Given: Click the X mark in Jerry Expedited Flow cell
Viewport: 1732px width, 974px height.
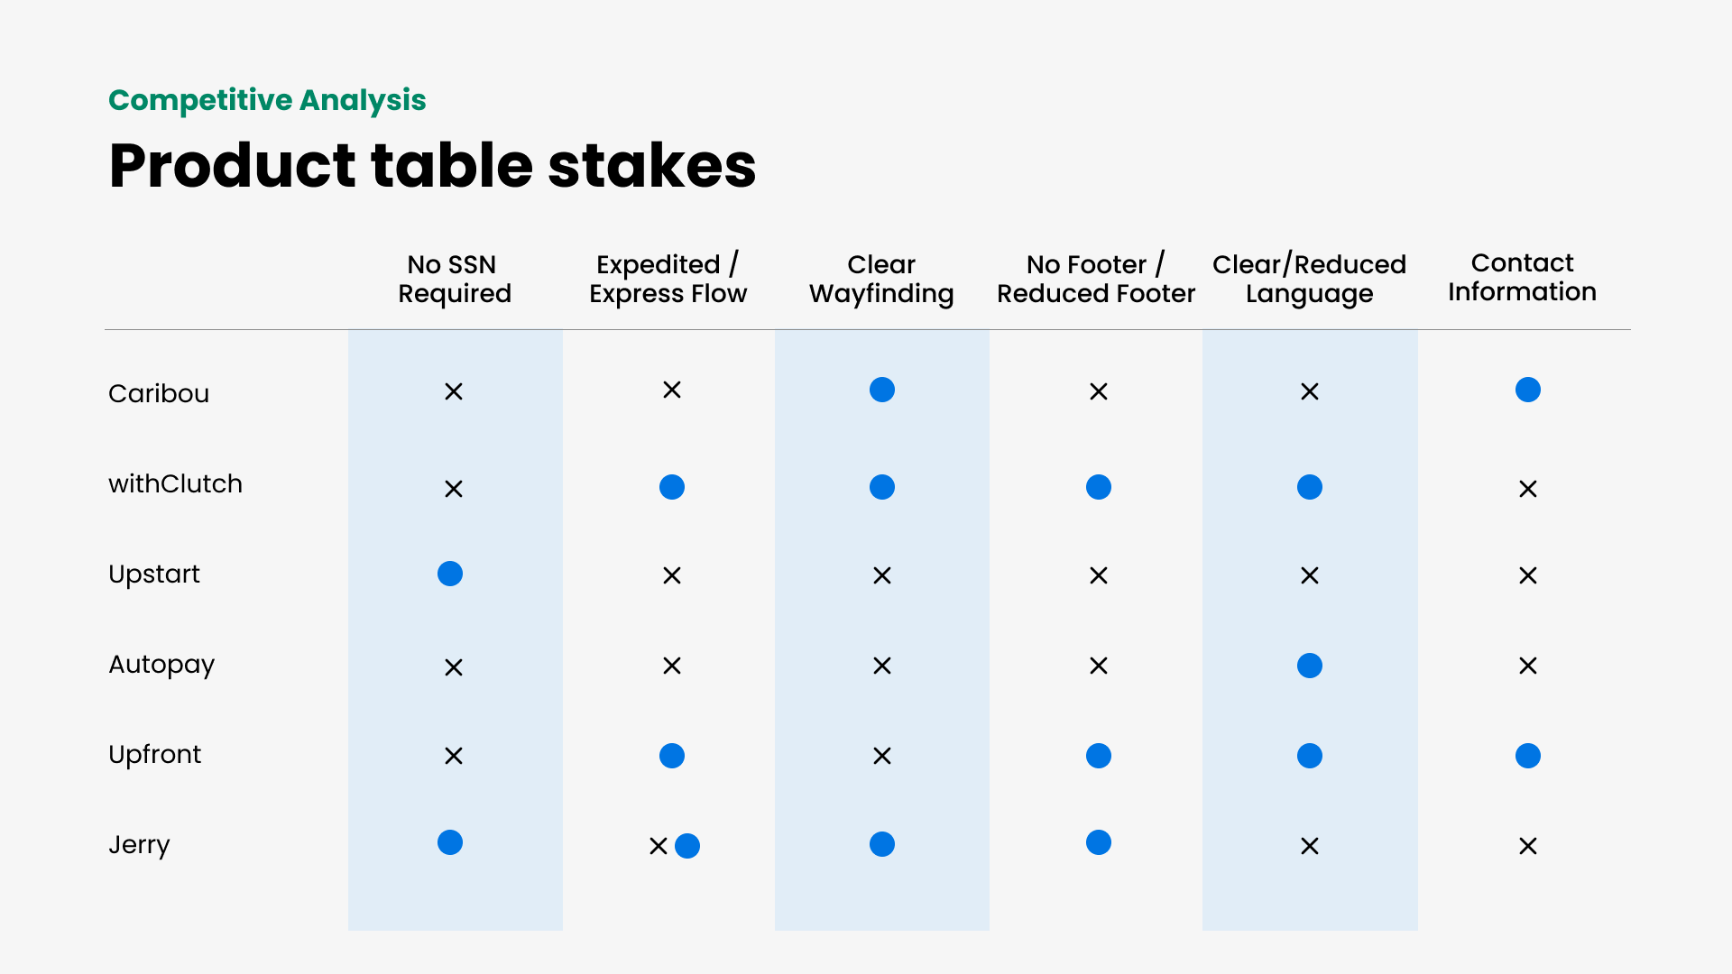Looking at the screenshot, I should click(659, 846).
